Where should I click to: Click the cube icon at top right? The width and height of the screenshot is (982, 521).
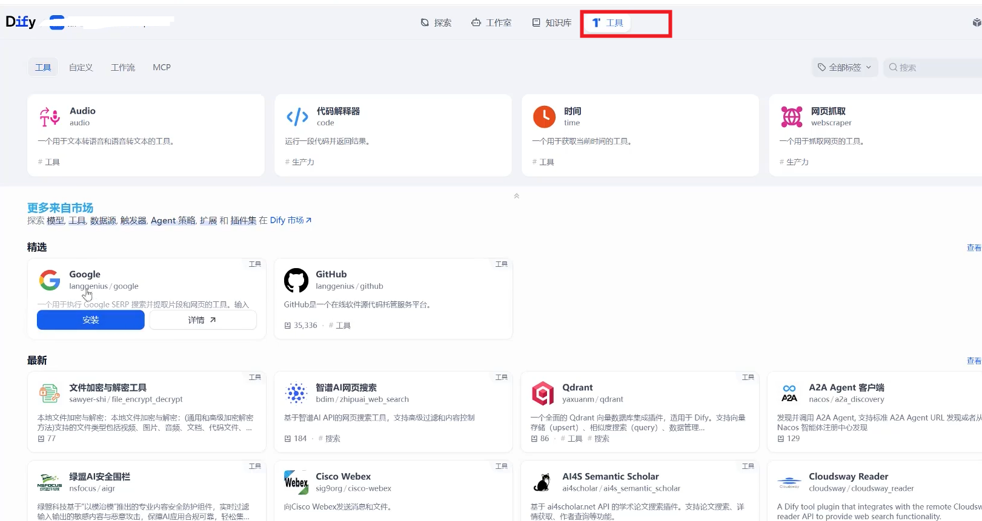(977, 23)
